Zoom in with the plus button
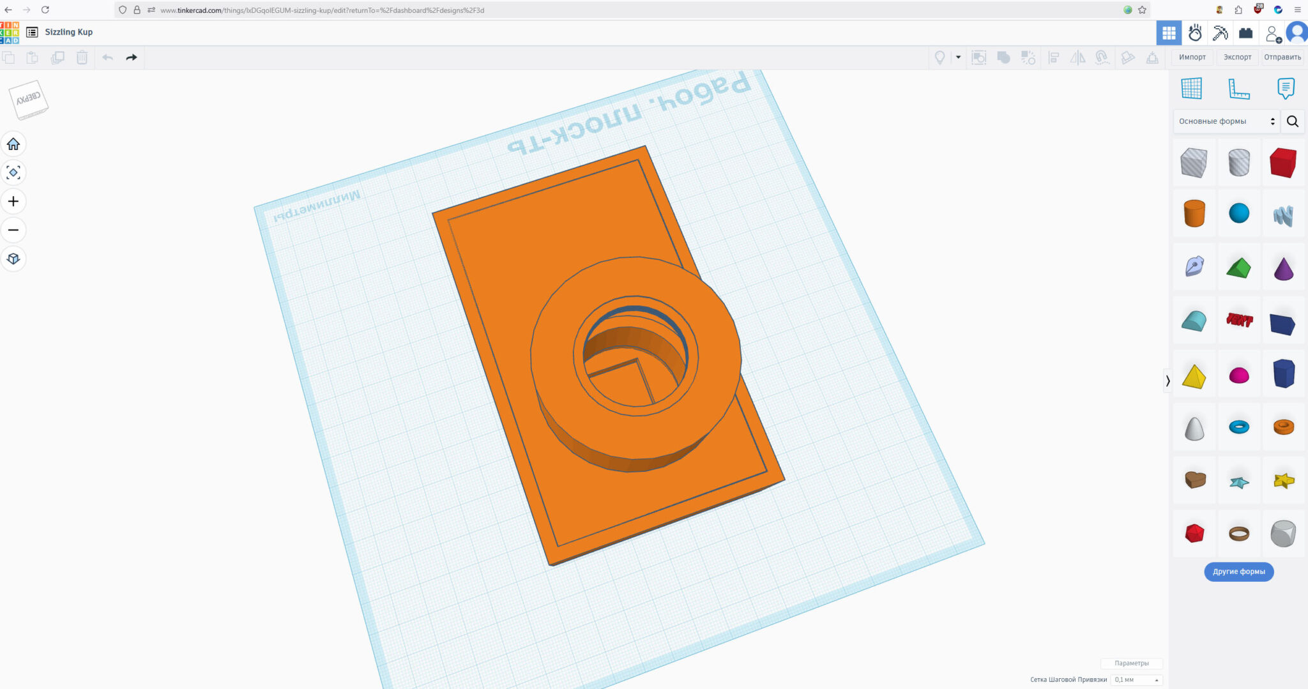 (x=13, y=202)
